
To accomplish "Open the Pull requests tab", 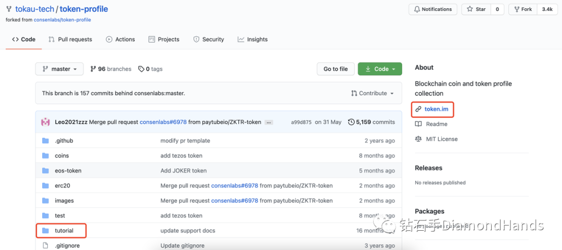I will tap(70, 40).
